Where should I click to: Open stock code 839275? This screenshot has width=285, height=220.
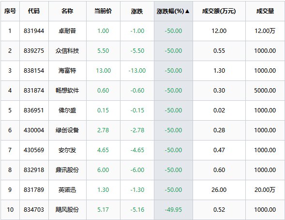point(34,51)
